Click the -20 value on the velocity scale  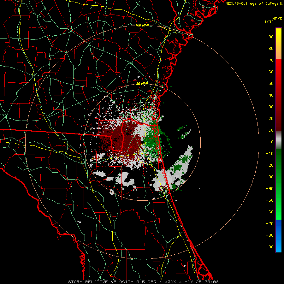(270, 165)
